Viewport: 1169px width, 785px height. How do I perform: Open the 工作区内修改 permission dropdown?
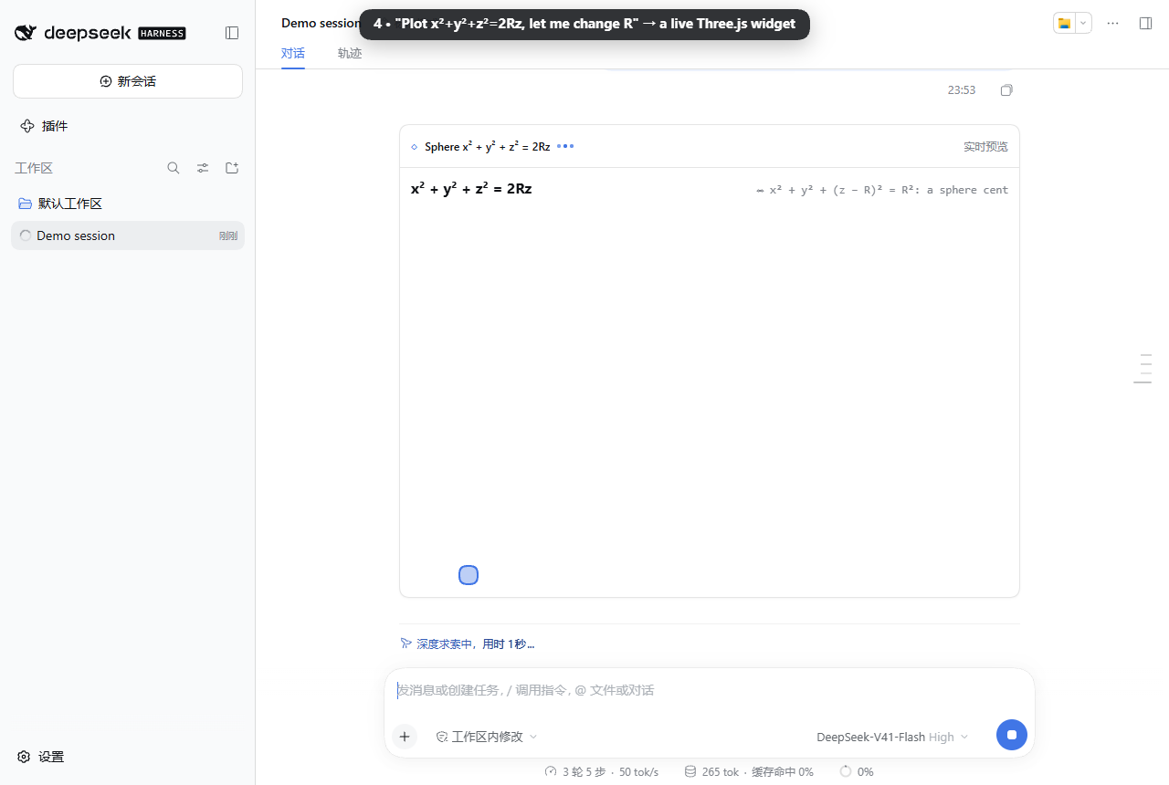click(x=487, y=737)
